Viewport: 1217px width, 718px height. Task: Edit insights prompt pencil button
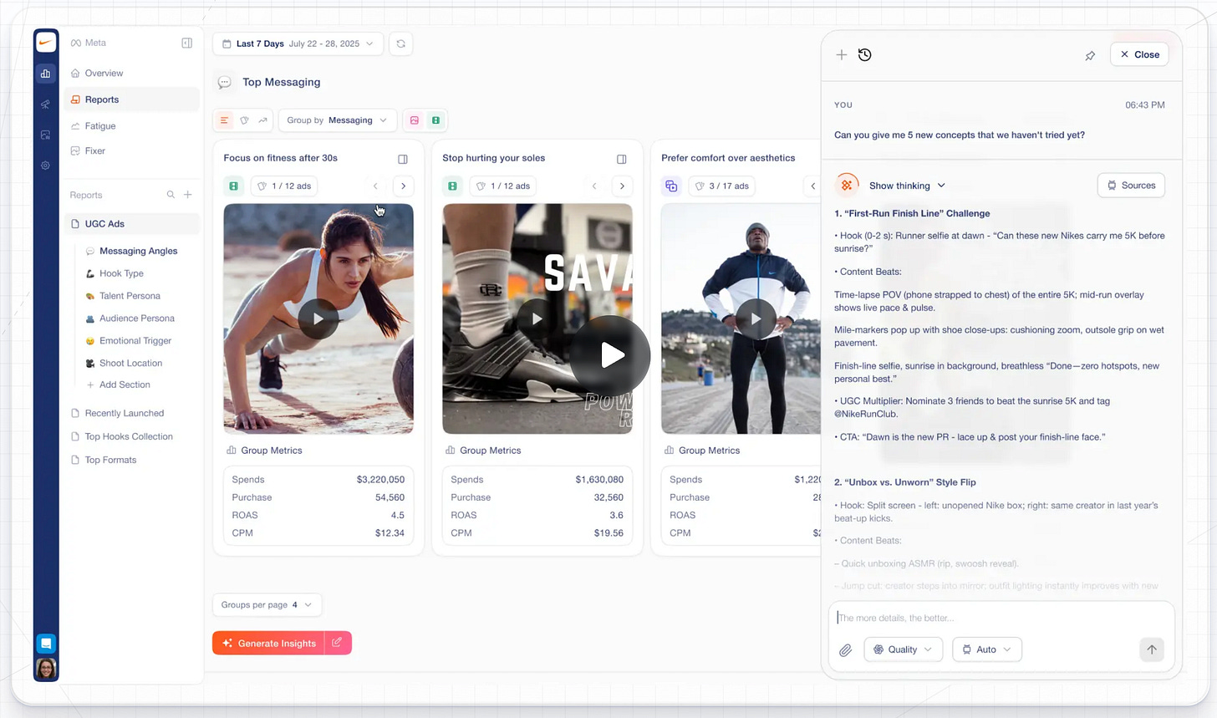338,643
